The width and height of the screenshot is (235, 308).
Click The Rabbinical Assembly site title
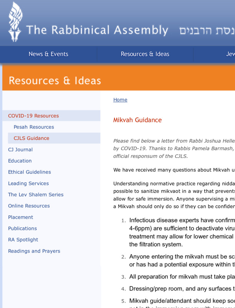coord(97,30)
